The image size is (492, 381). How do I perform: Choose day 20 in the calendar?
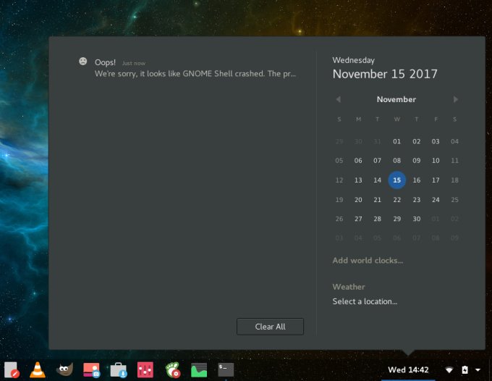point(358,200)
